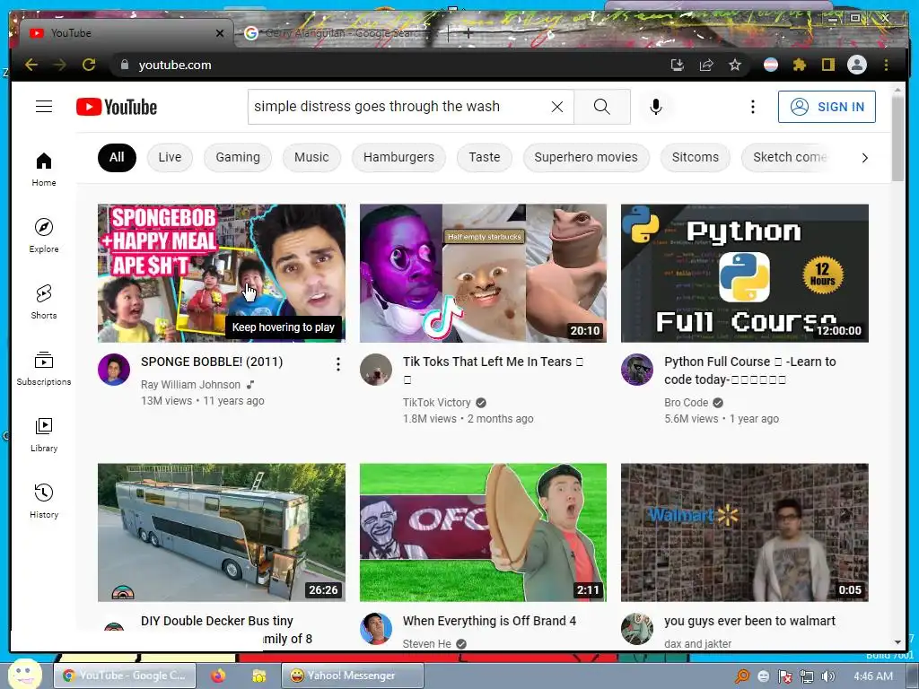The height and width of the screenshot is (689, 919).
Task: Open the SPONGE BOBBLE video options menu
Action: [338, 364]
